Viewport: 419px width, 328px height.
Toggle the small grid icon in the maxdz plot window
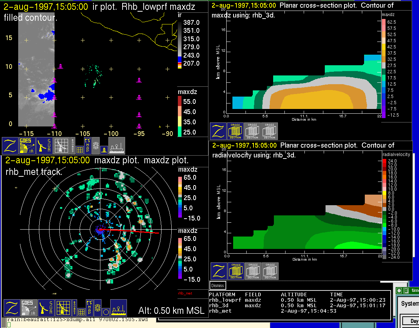[x=81, y=312]
